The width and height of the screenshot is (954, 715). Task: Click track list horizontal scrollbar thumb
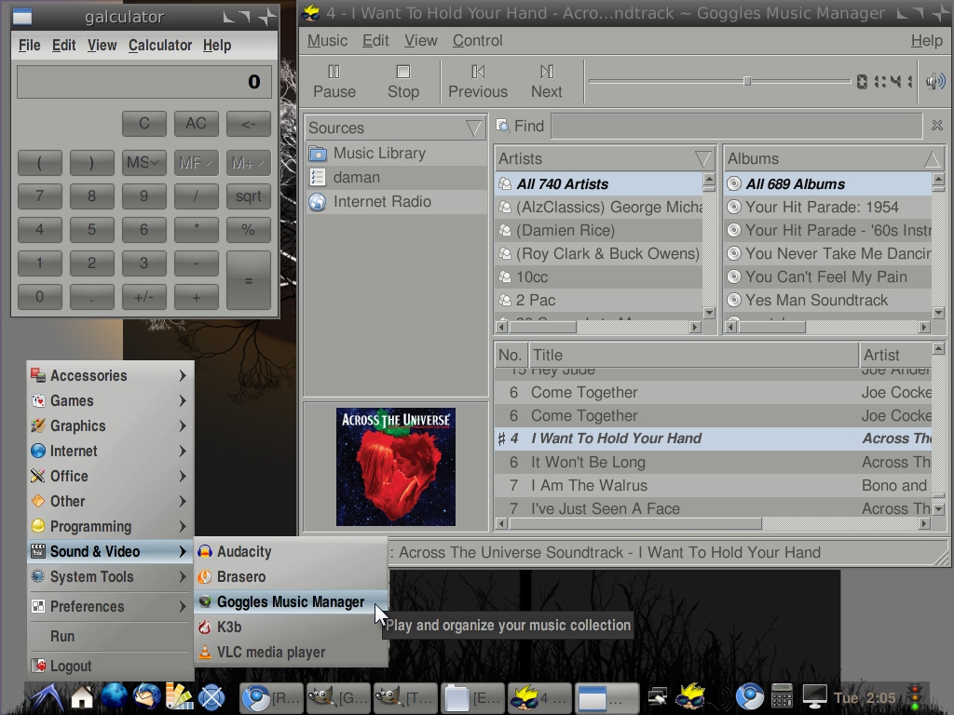(635, 523)
